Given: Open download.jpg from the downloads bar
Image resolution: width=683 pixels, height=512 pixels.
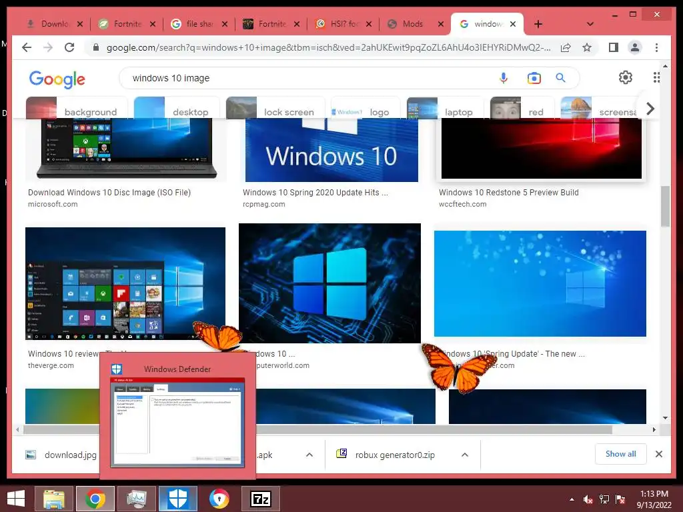Looking at the screenshot, I should (62, 455).
